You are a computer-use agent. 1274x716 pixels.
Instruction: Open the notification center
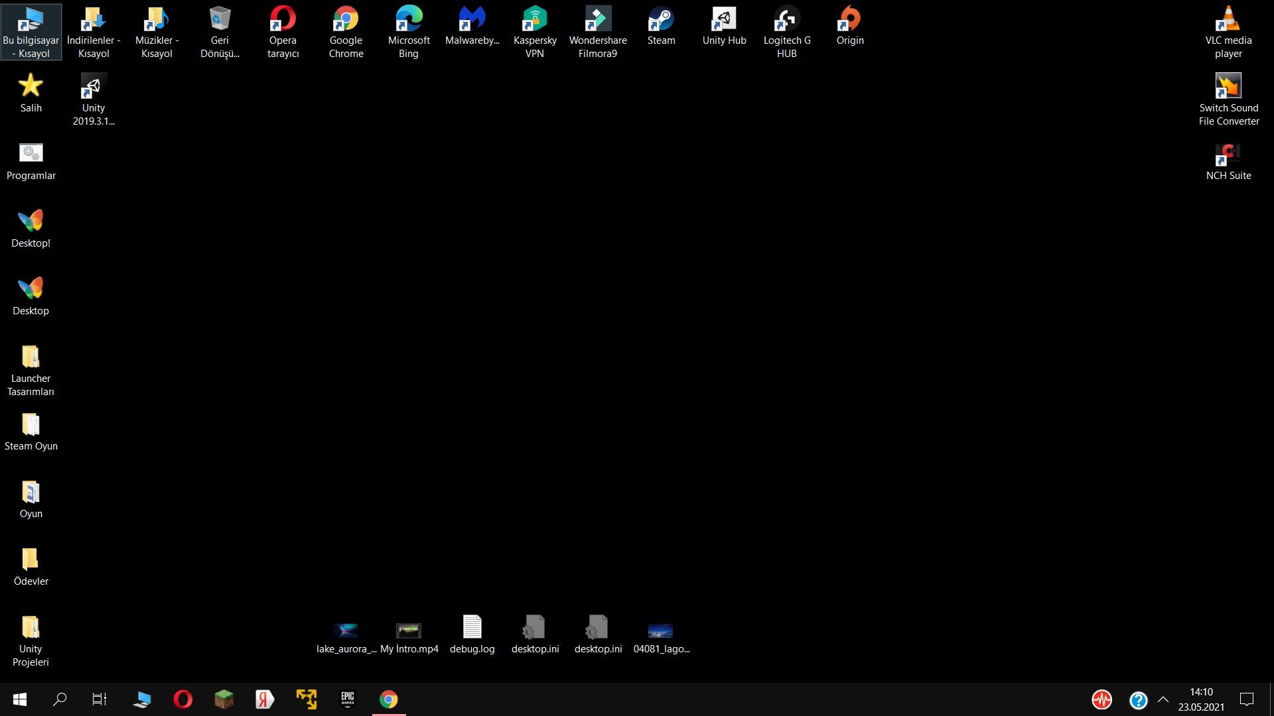click(1247, 699)
